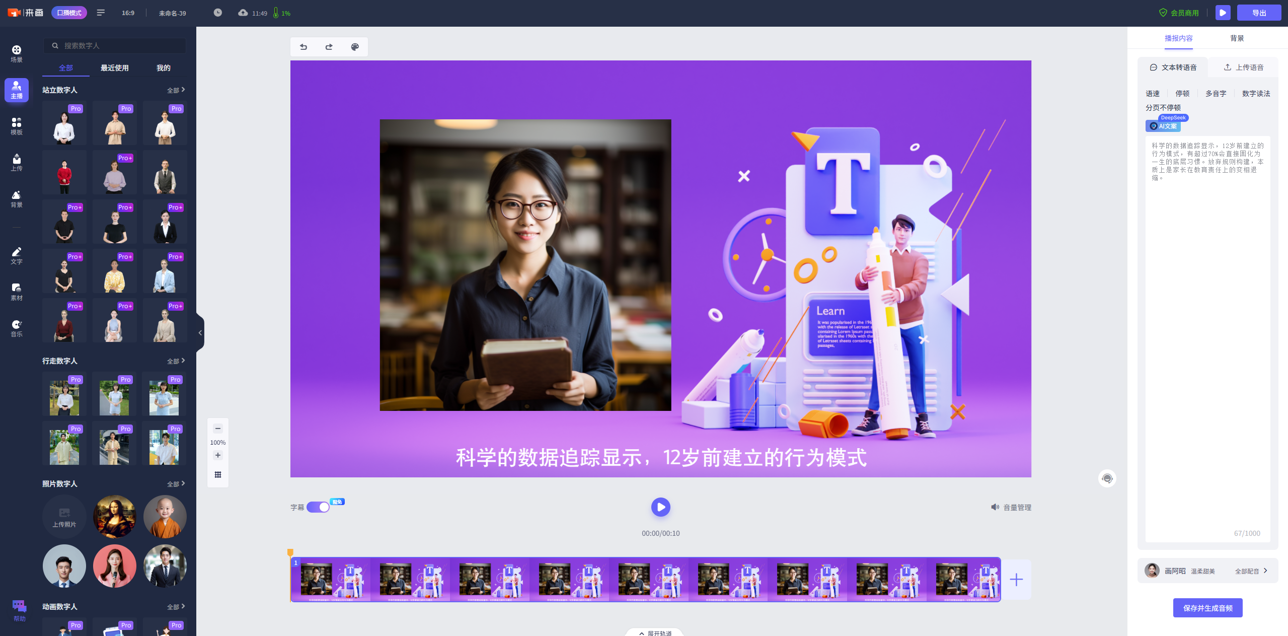Select the 上传语音 tab
The width and height of the screenshot is (1288, 636).
coord(1244,67)
